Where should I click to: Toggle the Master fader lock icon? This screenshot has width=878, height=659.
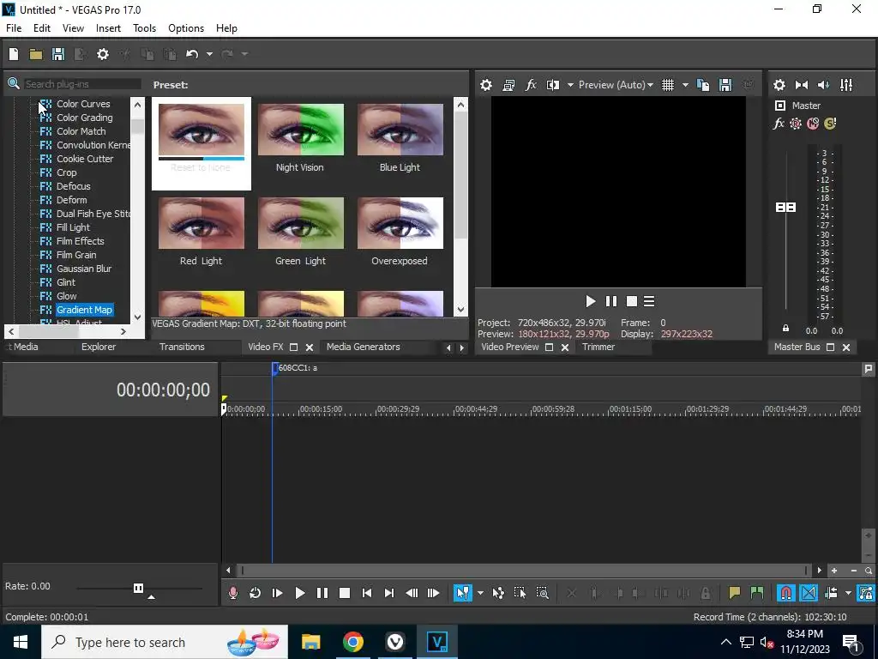coord(785,329)
